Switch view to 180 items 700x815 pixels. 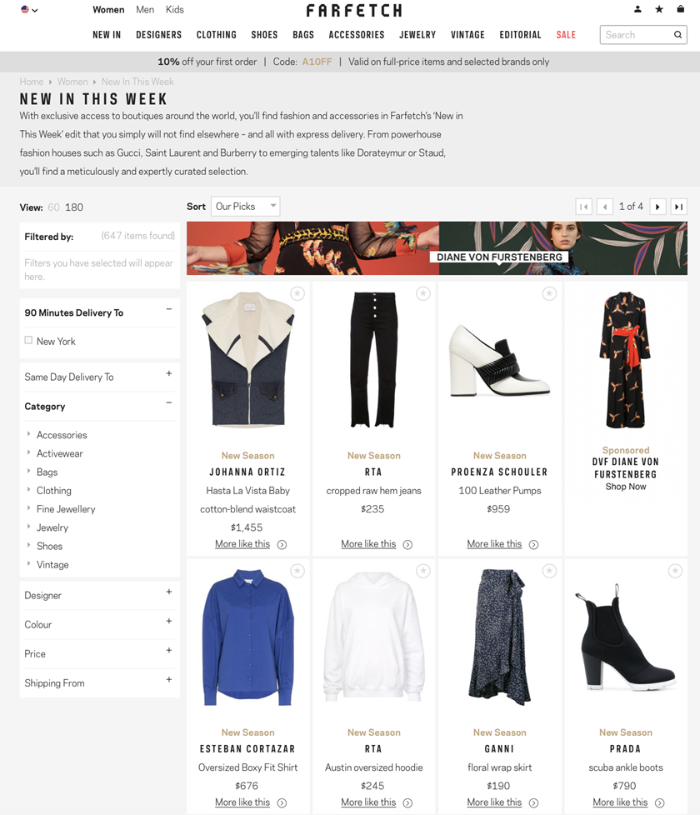(x=74, y=207)
